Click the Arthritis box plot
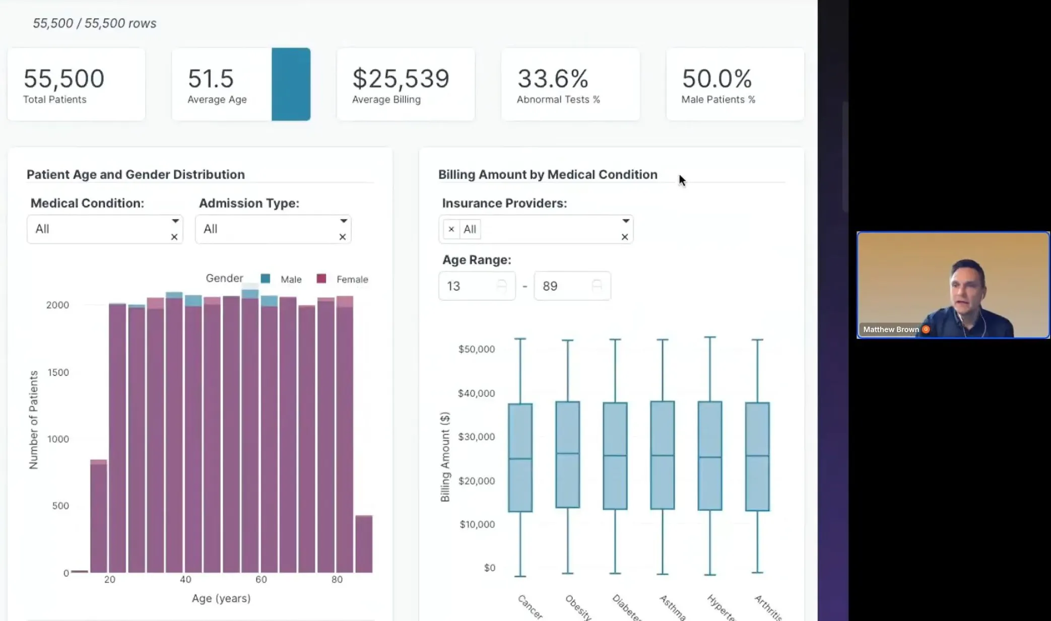Screen dimensions: 1051x621 757,456
